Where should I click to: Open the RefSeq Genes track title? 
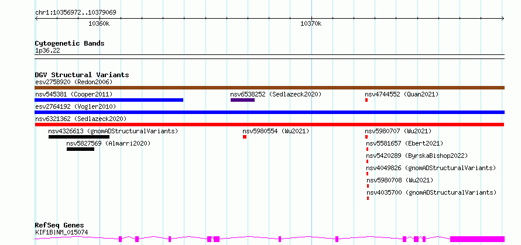click(x=60, y=226)
